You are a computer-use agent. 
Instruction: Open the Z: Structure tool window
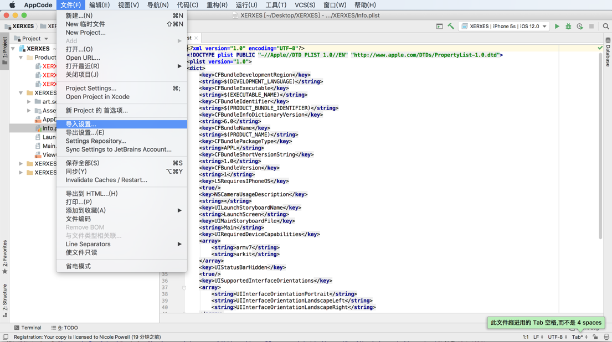[x=4, y=300]
